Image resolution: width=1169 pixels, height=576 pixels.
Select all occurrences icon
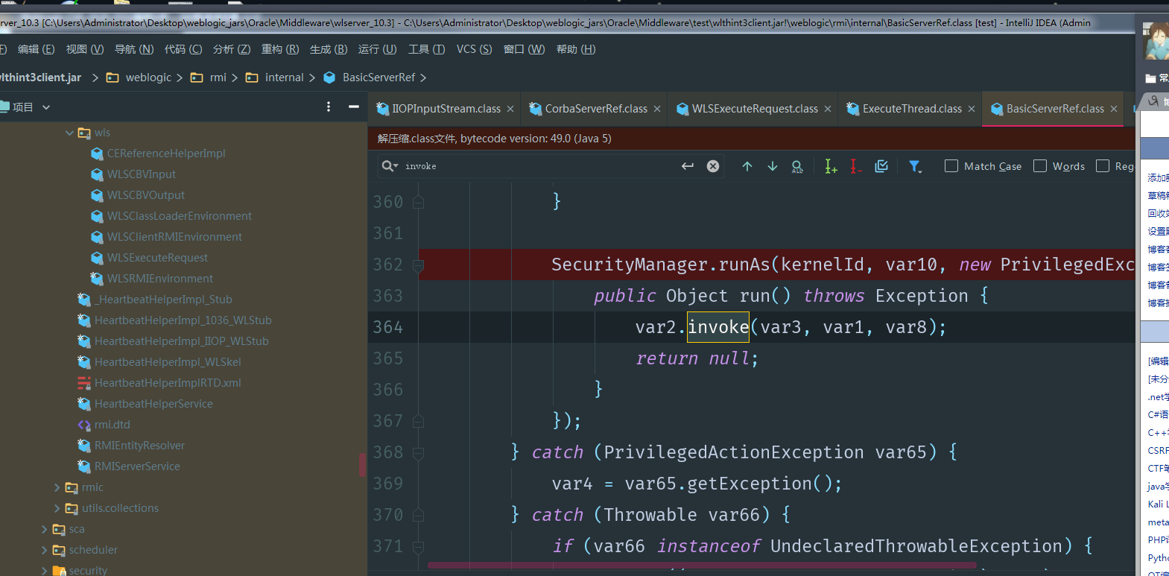(881, 166)
